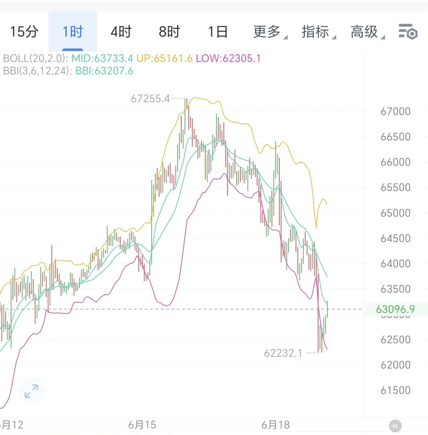This screenshot has height=435, width=428.
Task: Tap 62500 on price axis
Action: click(x=396, y=340)
